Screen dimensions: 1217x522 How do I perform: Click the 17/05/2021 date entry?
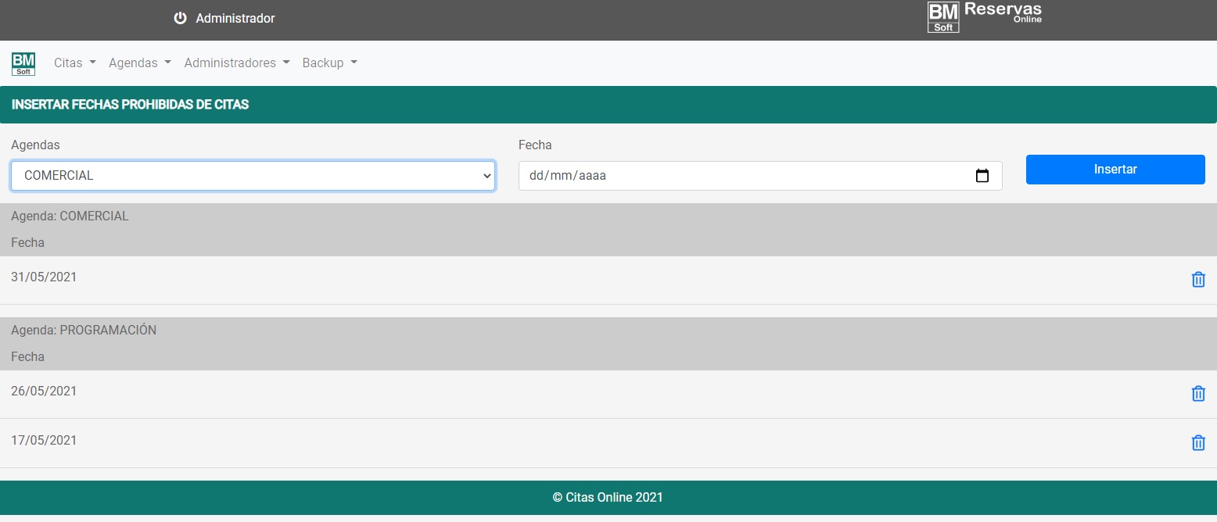[x=44, y=441]
